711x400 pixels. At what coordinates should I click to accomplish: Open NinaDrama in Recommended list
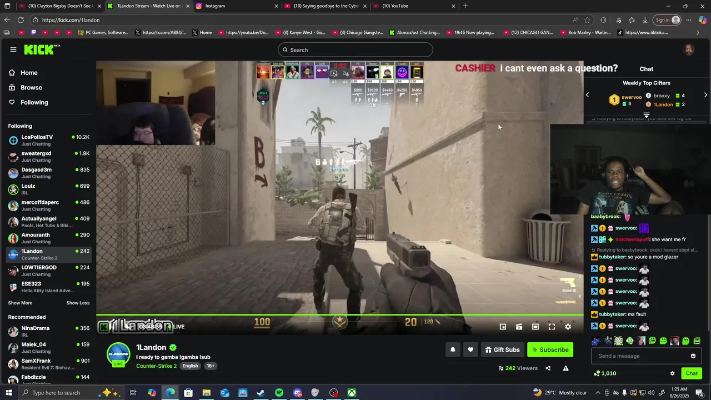49,331
